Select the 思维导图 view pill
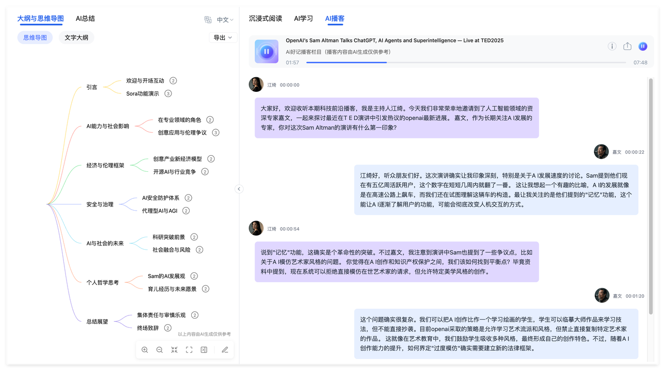 pos(35,37)
